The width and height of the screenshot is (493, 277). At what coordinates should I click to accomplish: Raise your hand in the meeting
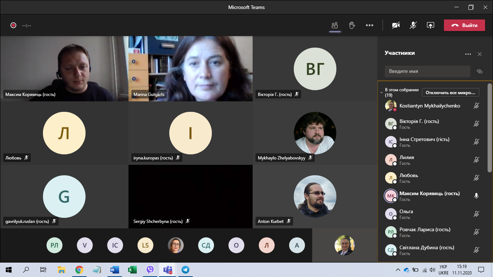pyautogui.click(x=352, y=25)
